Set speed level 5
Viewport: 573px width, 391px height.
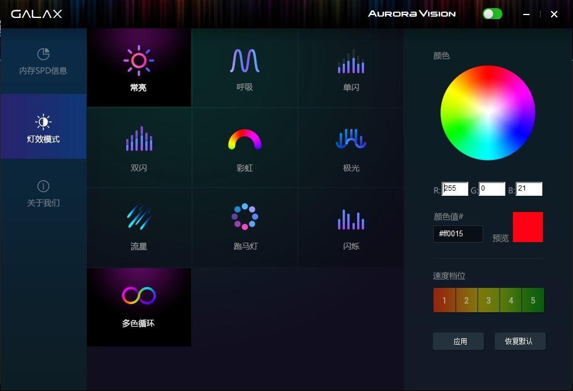click(533, 300)
